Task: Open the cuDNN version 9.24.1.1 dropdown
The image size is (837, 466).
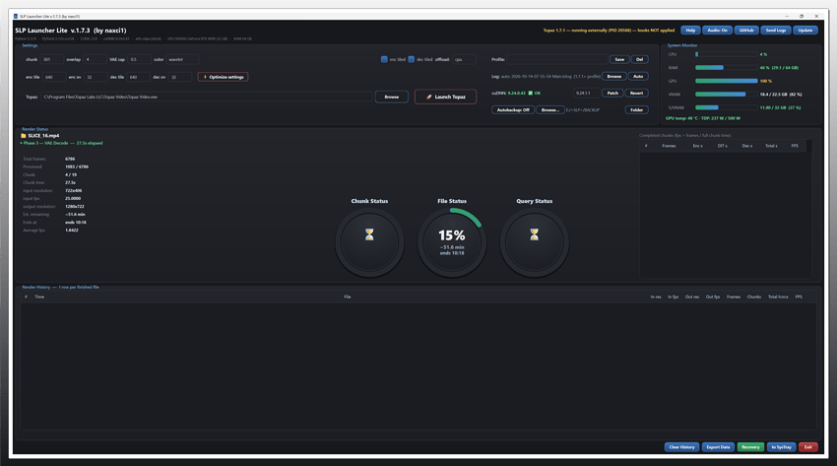Action: 587,93
